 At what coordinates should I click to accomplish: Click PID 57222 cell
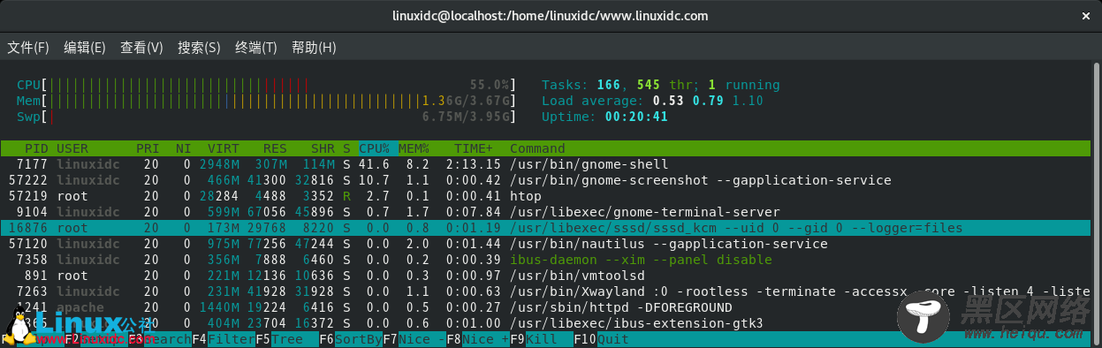tap(28, 180)
